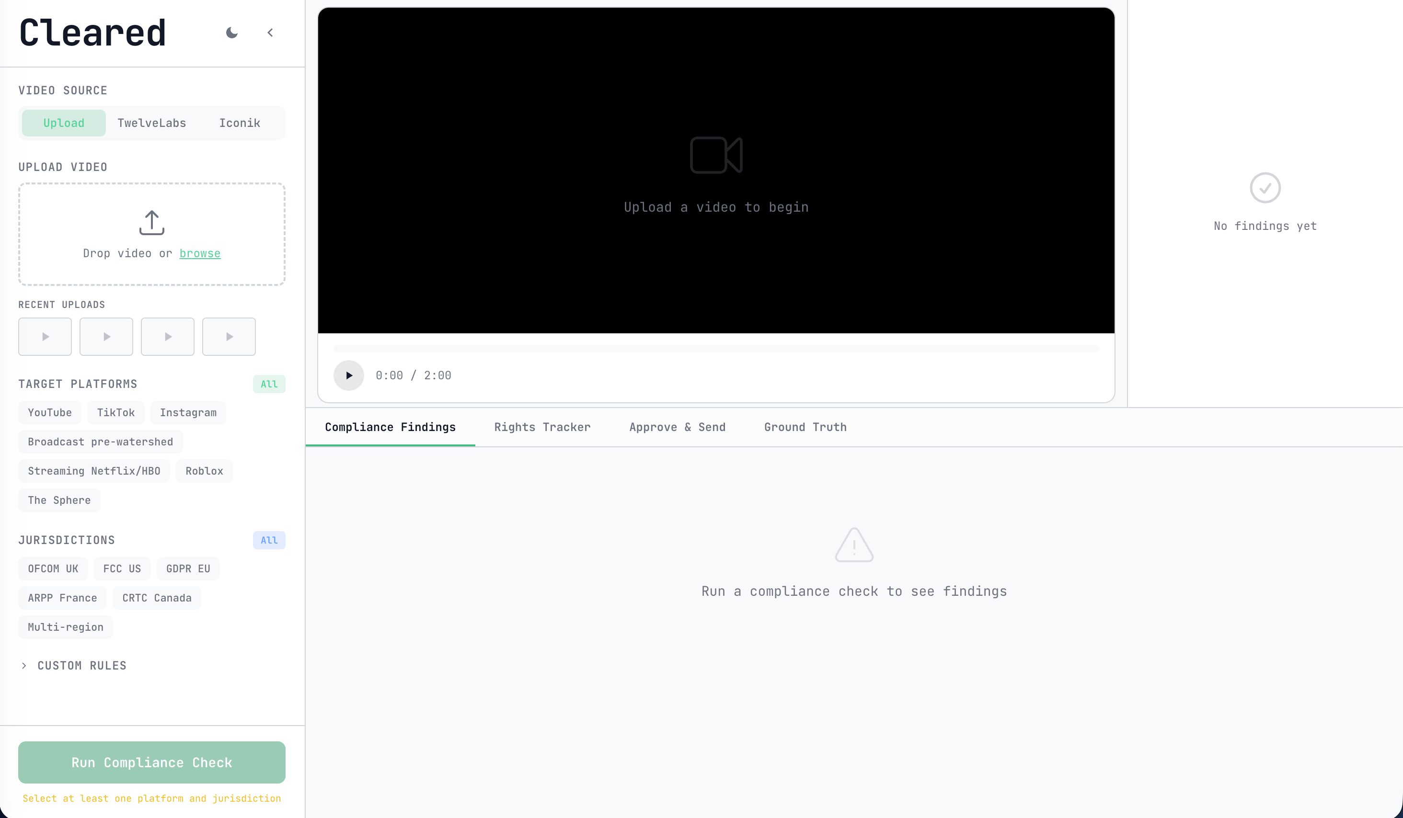Toggle the YouTube platform chip
Viewport: 1403px width, 818px height.
tap(49, 412)
